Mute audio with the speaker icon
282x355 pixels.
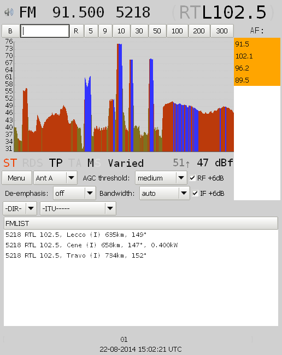click(x=9, y=12)
